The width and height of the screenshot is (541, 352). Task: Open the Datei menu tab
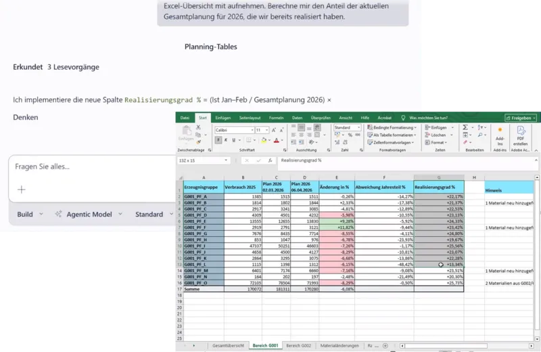pos(185,118)
